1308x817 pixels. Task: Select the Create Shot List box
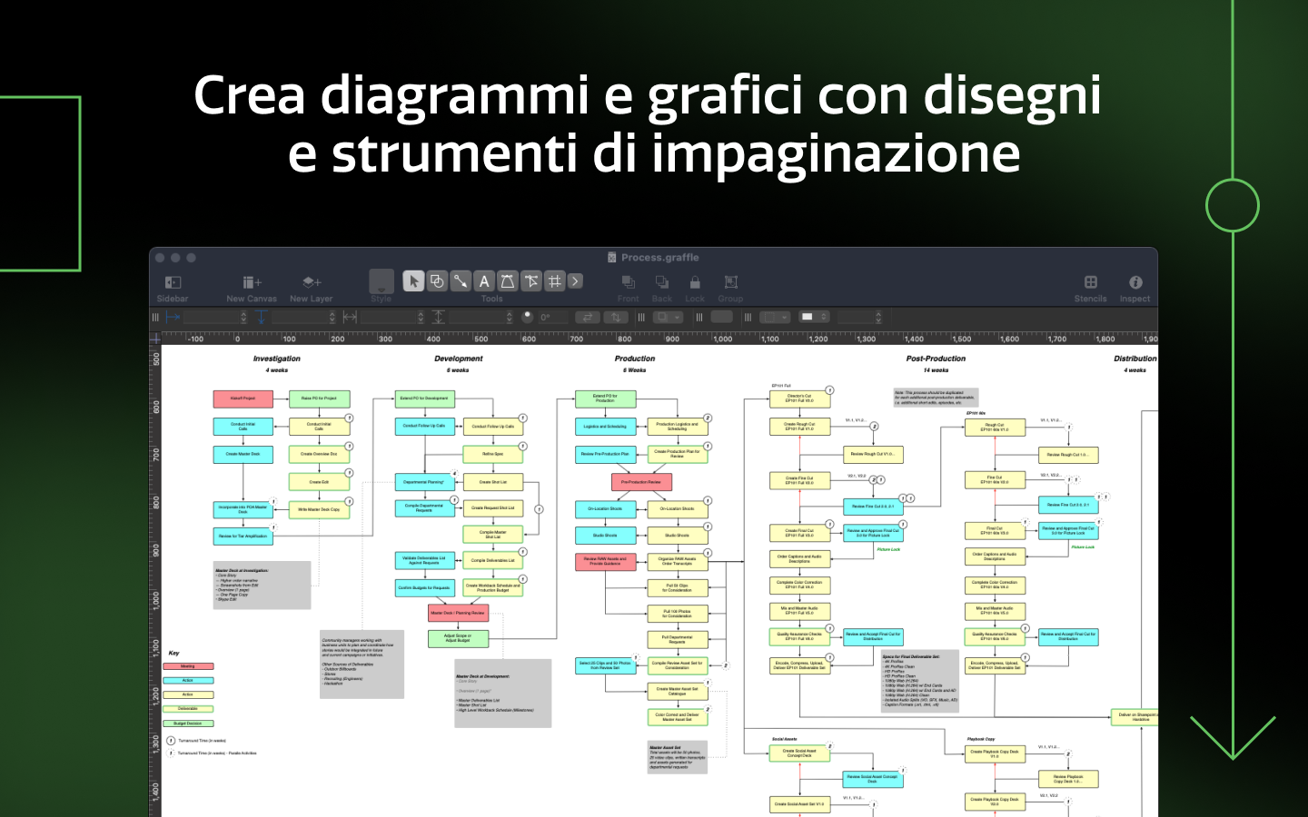tap(493, 482)
